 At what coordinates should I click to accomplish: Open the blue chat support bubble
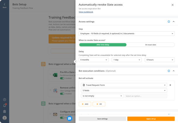click(x=69, y=118)
